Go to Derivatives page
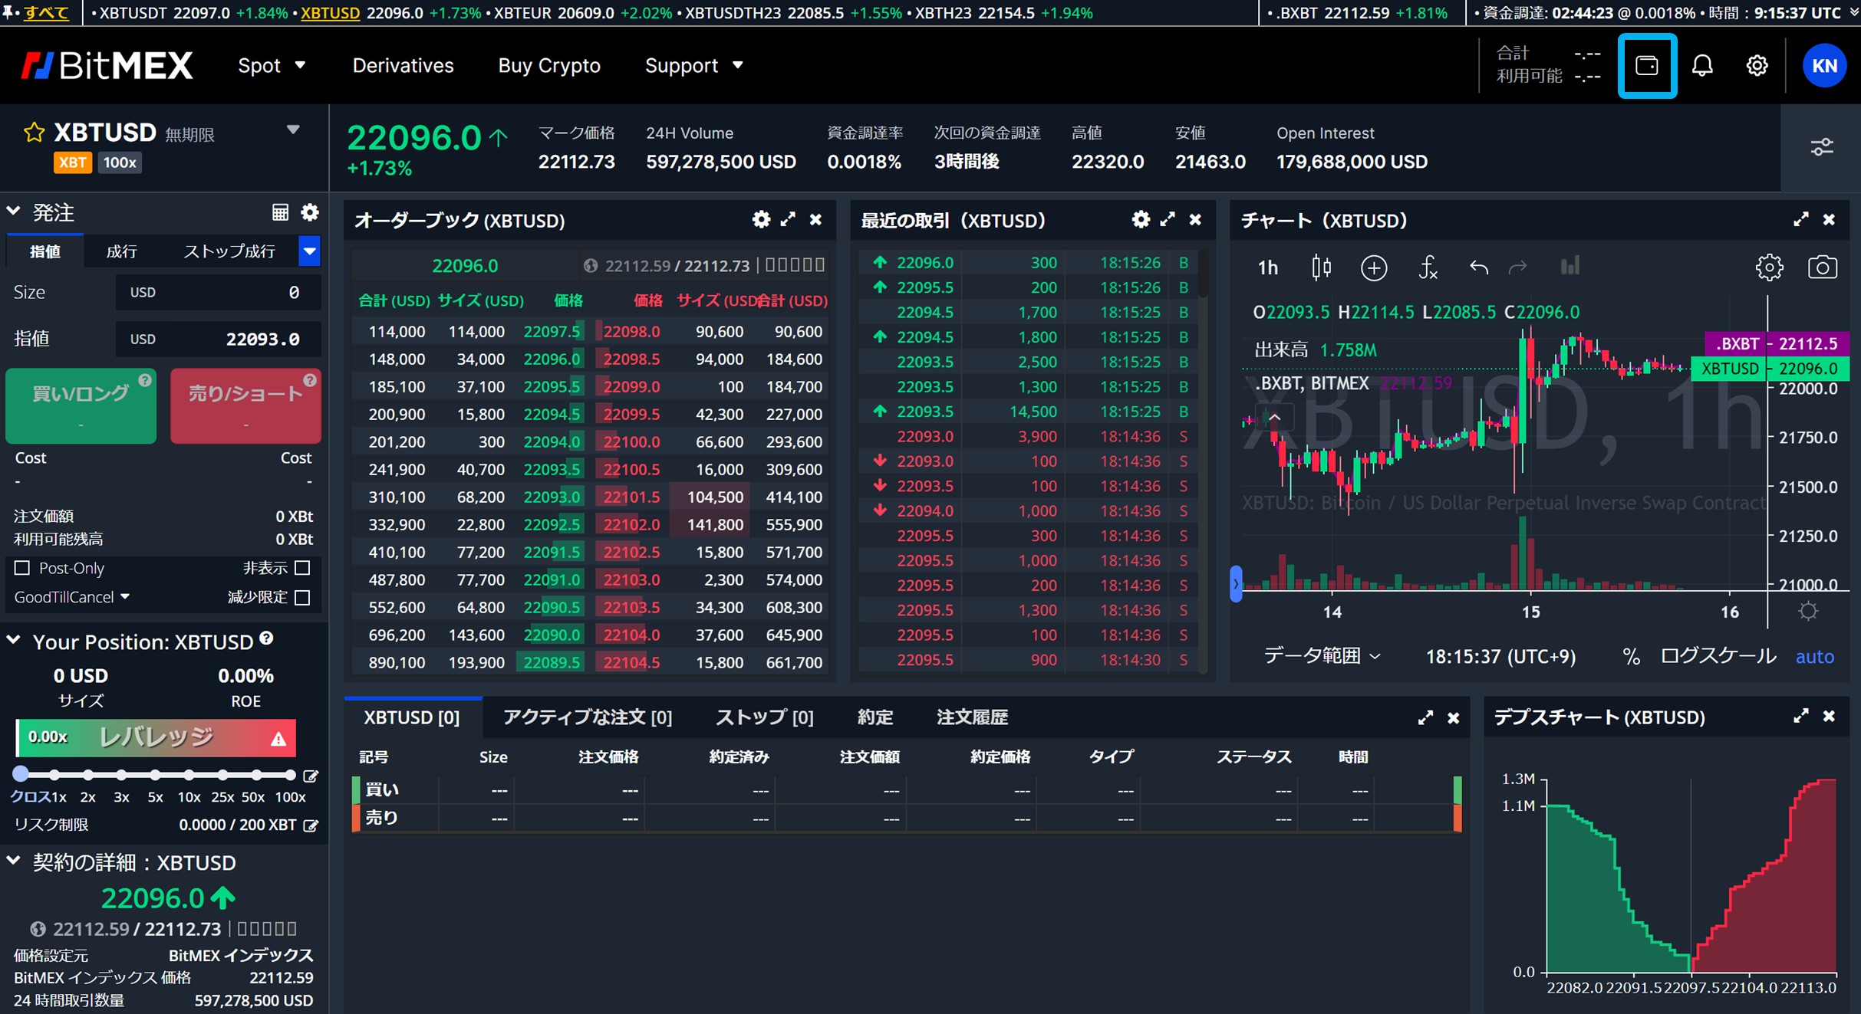This screenshot has width=1861, height=1014. (403, 66)
